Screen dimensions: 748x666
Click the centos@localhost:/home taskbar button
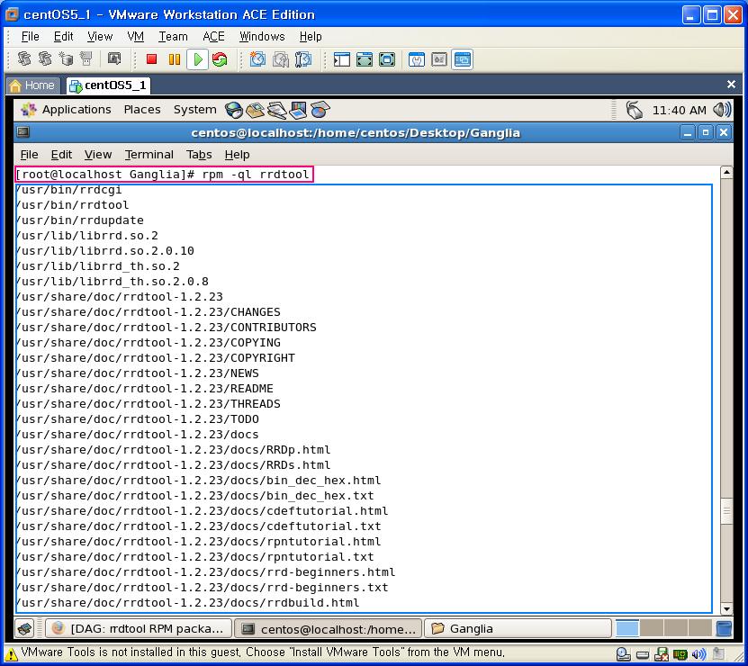[329, 628]
